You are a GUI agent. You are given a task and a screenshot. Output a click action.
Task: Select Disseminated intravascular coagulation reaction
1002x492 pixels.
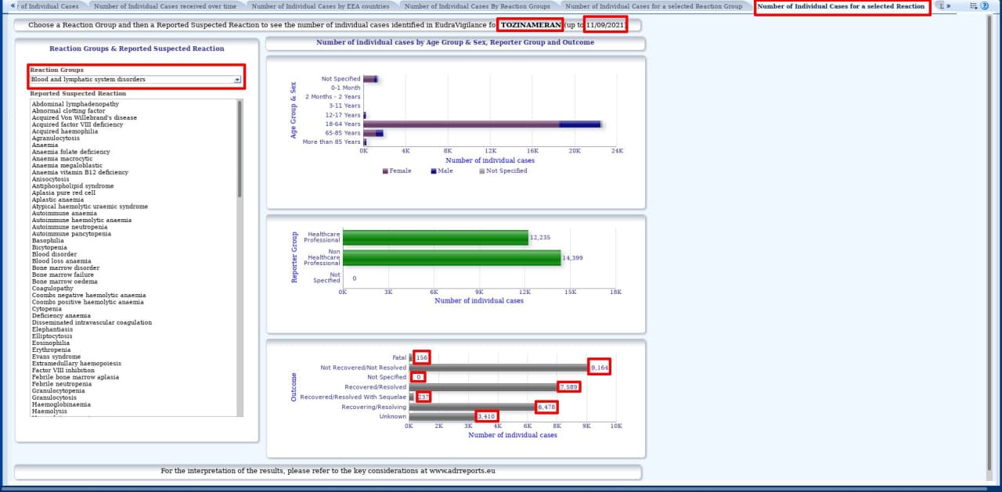point(92,322)
